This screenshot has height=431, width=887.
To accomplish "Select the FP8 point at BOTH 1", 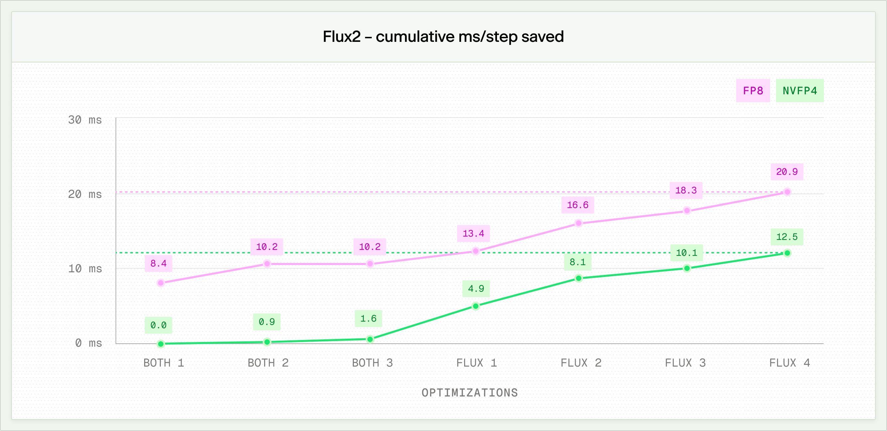I will 161,283.
